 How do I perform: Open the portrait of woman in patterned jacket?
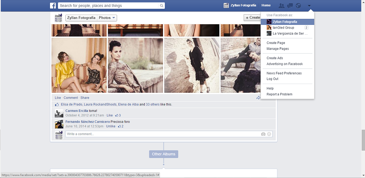[136, 65]
